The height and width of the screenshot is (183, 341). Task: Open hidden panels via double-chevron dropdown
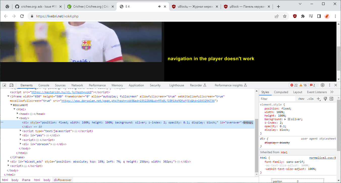332,92
